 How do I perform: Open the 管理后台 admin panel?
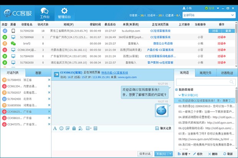[x=64, y=13]
